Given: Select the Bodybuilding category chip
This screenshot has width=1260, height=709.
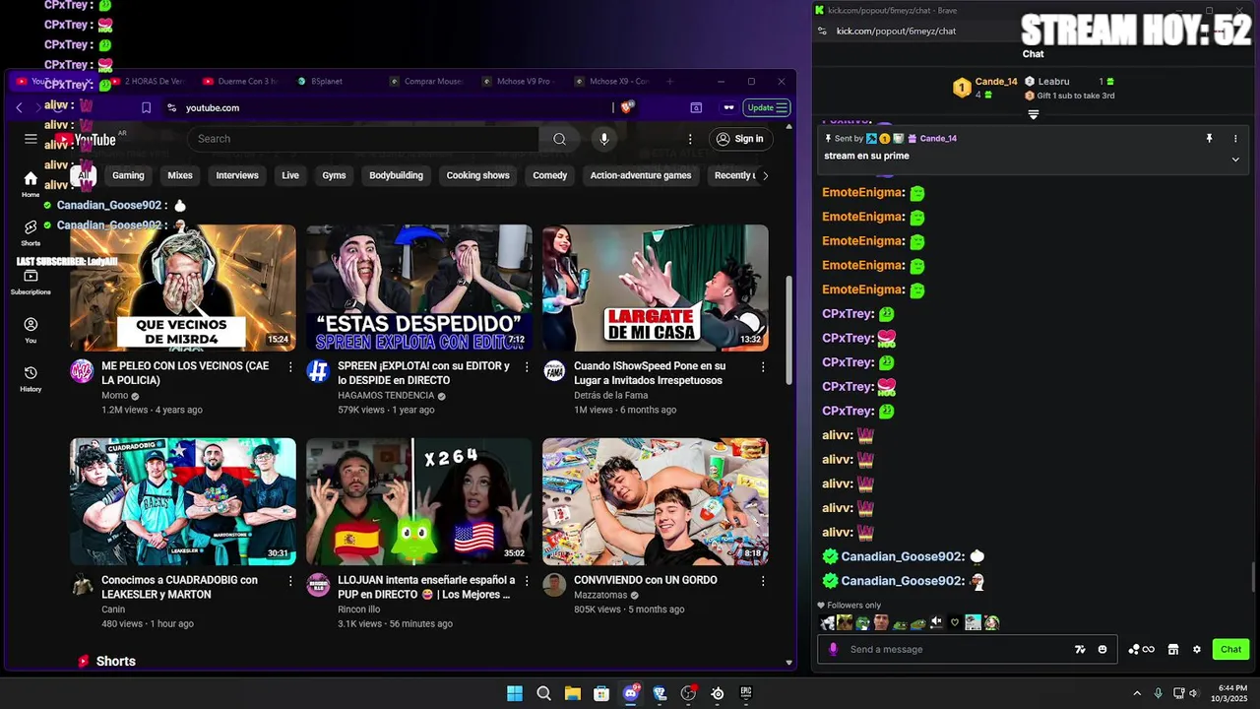Looking at the screenshot, I should tap(396, 175).
